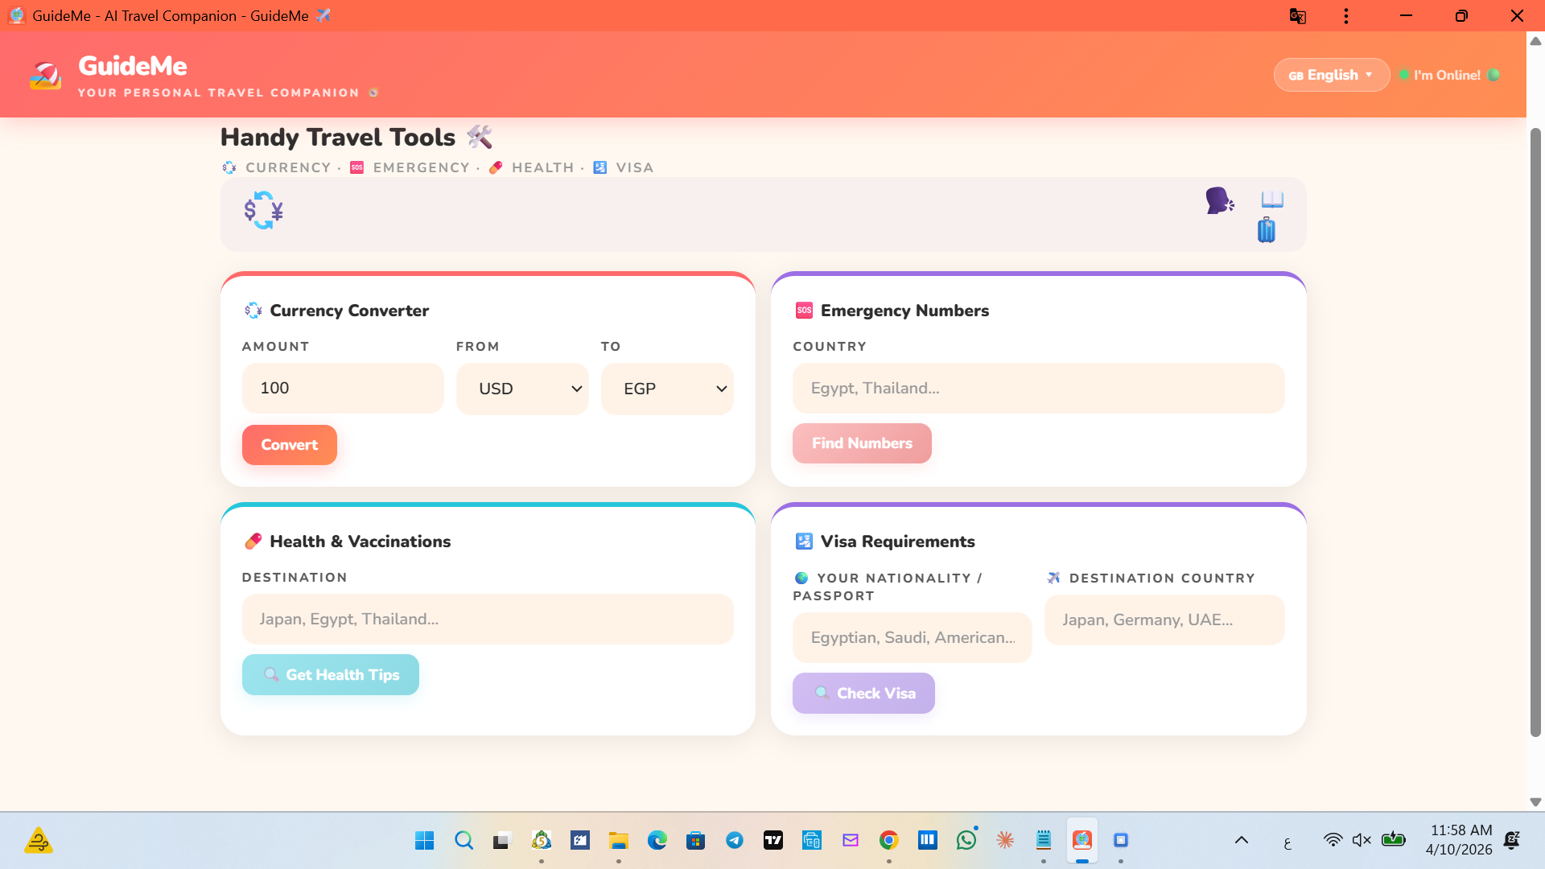Click the blue luggage suitcase icon
The width and height of the screenshot is (1545, 869).
1267,230
